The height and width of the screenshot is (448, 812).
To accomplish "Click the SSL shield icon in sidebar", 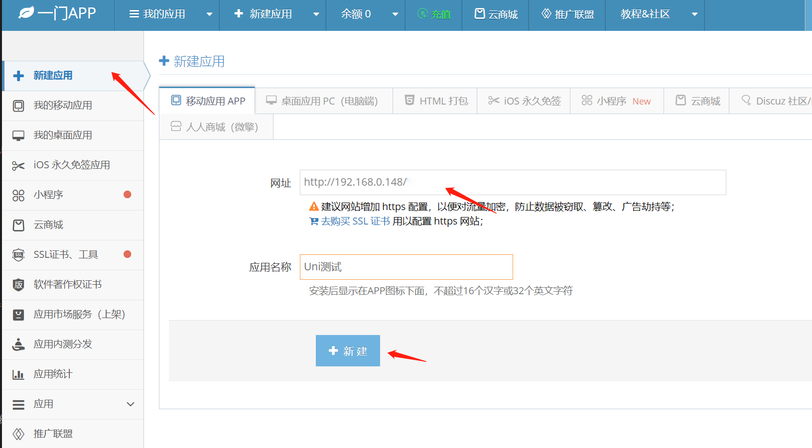I will tap(18, 255).
